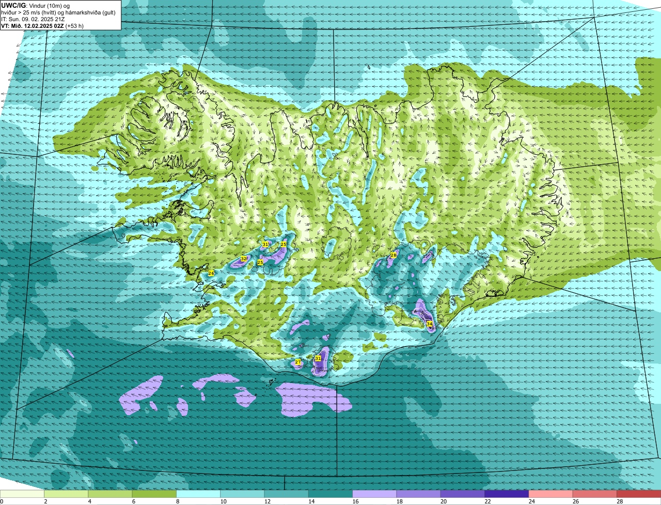
Task: Click the legend scale number 22
Action: click(x=486, y=501)
